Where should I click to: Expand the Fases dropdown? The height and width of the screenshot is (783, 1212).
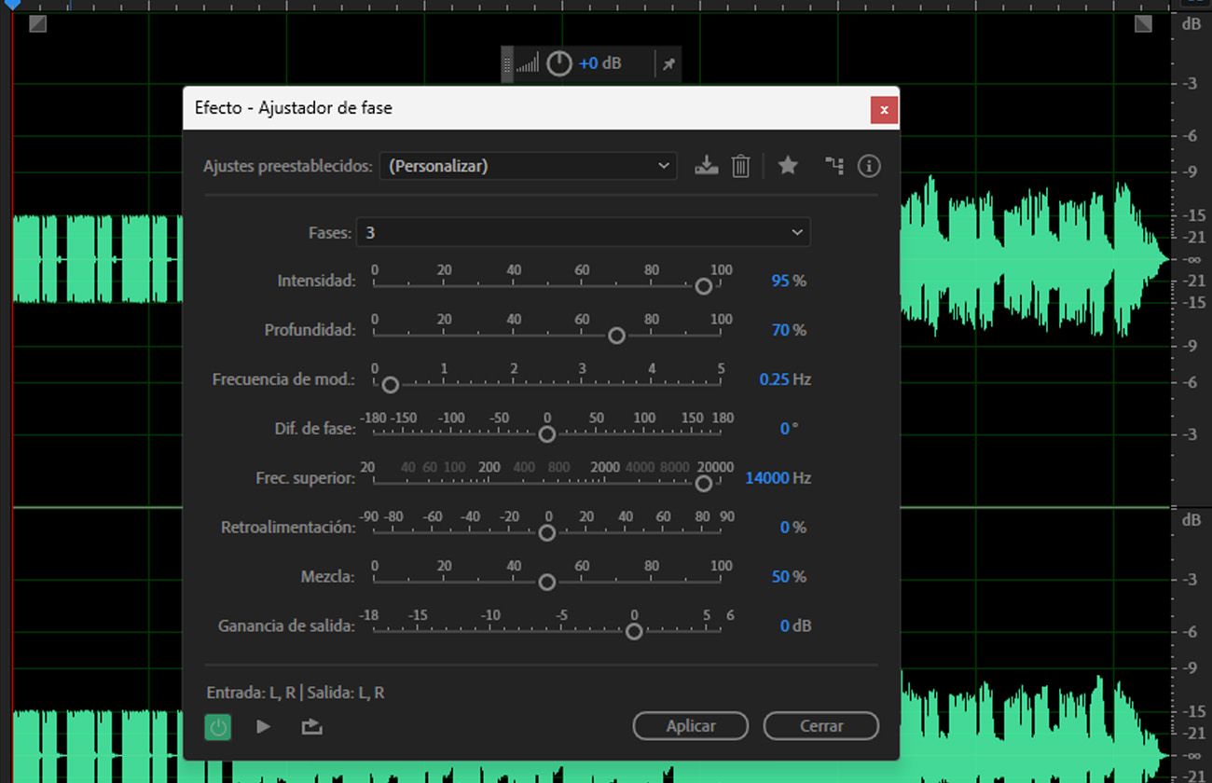584,231
